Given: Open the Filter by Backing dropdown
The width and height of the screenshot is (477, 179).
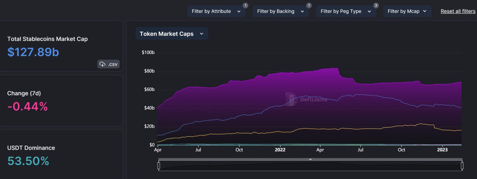Looking at the screenshot, I should tap(281, 11).
